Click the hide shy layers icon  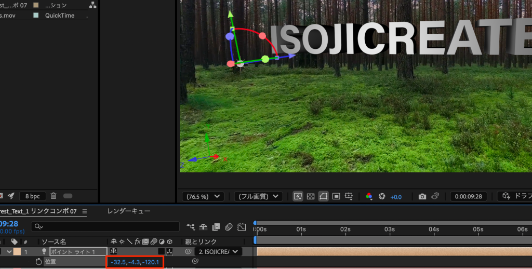[204, 226]
